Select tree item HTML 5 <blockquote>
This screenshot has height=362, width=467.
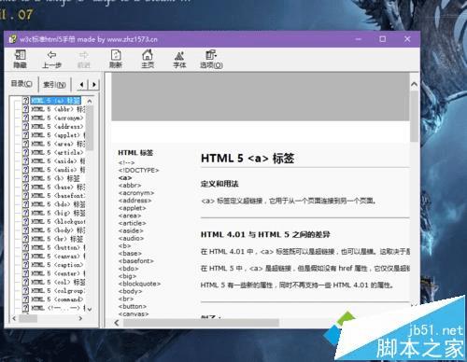[x=58, y=221]
